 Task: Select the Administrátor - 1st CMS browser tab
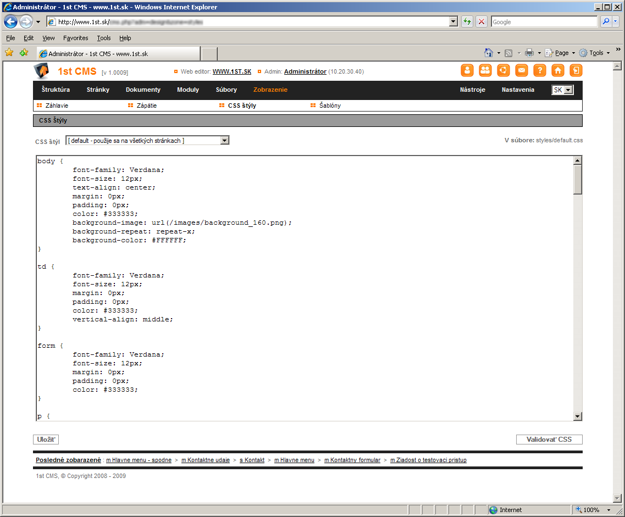[x=118, y=53]
